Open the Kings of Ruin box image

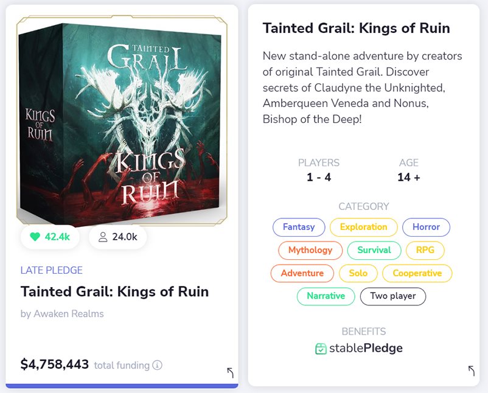[122, 120]
